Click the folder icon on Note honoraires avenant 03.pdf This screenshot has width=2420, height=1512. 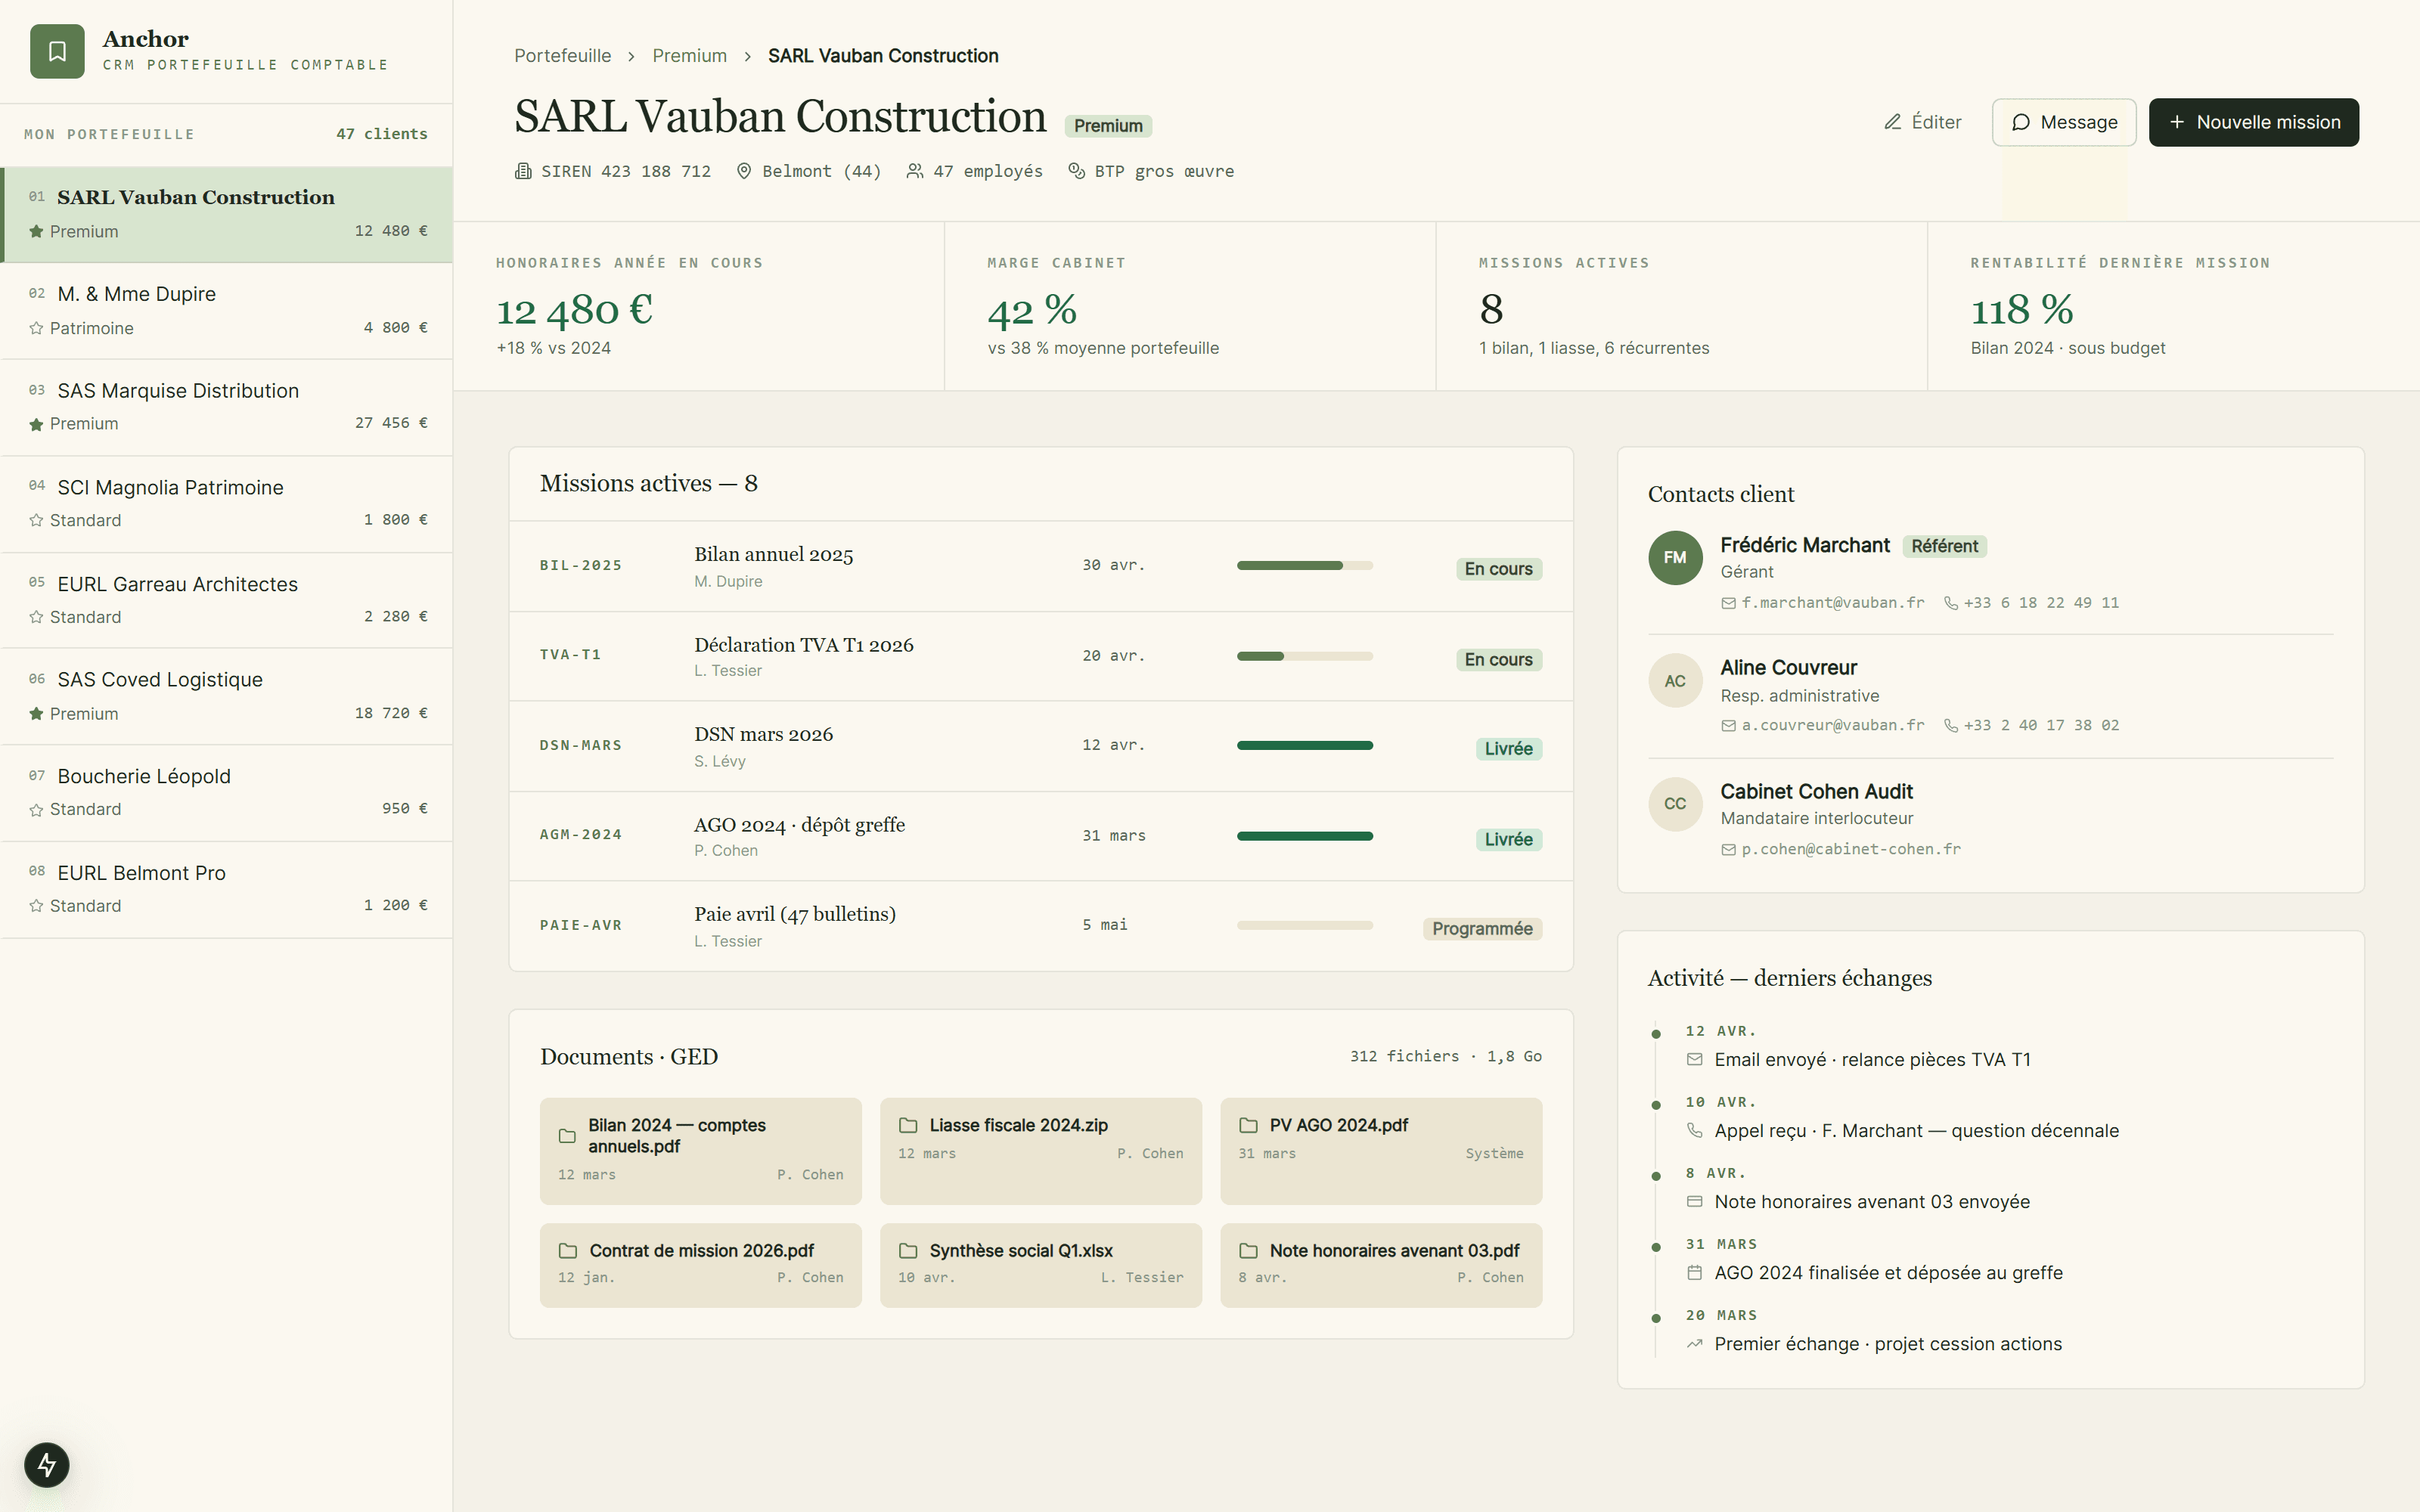1248,1251
